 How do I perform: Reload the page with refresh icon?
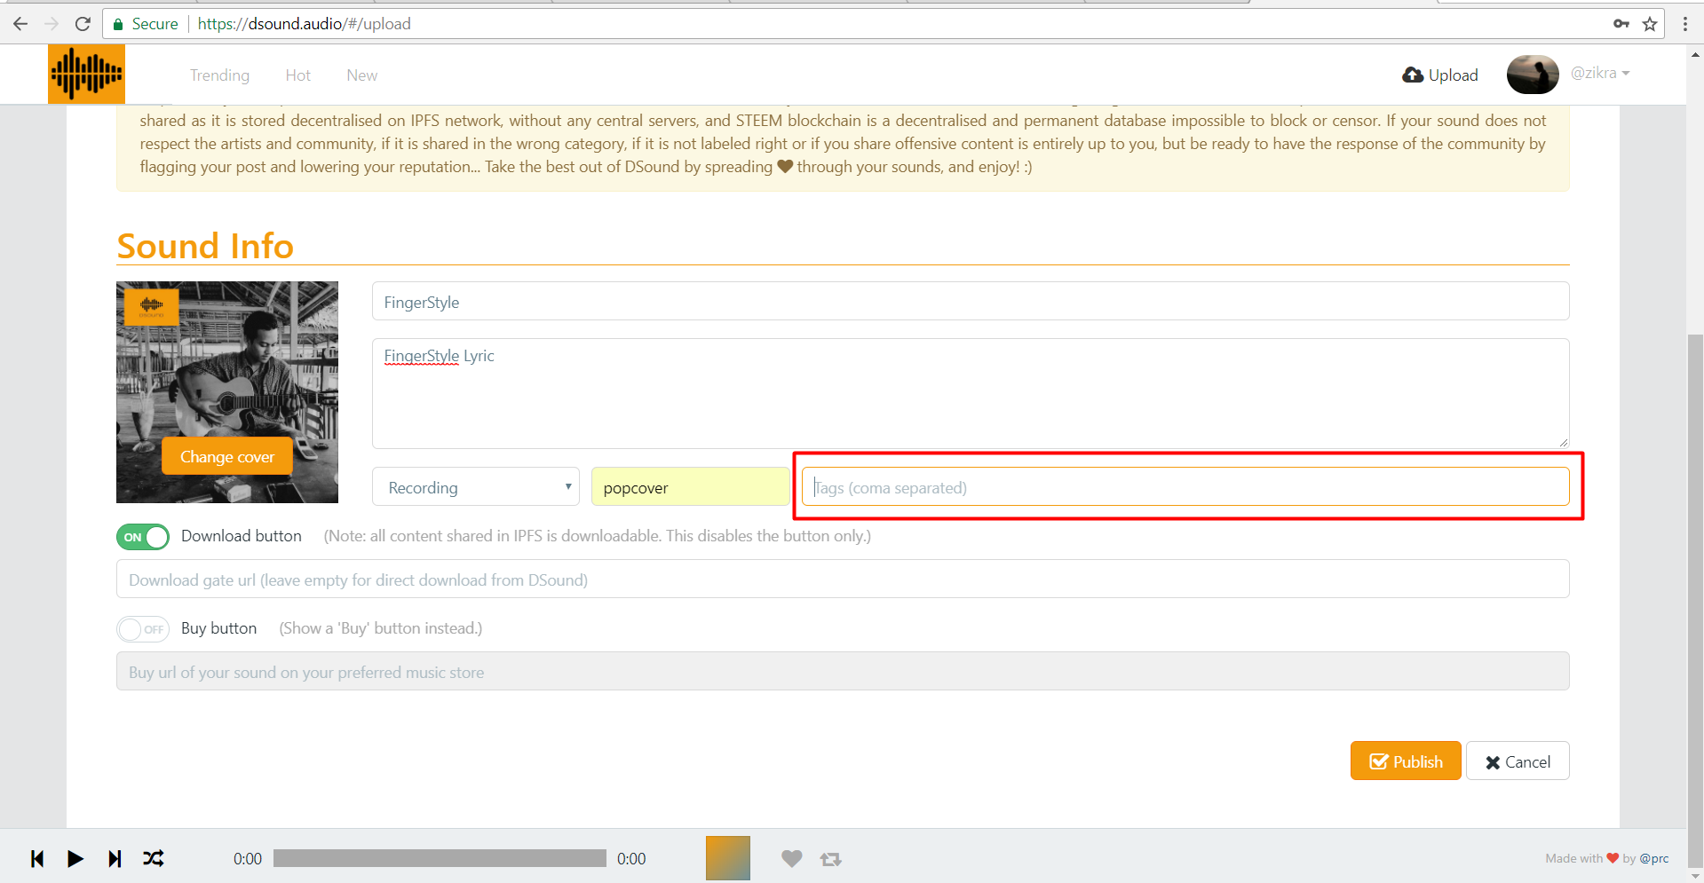(83, 24)
